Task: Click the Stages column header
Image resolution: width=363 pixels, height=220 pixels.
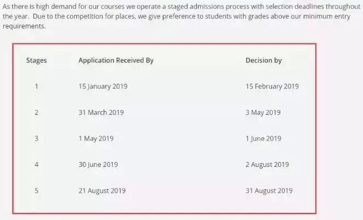Action: tap(36, 60)
